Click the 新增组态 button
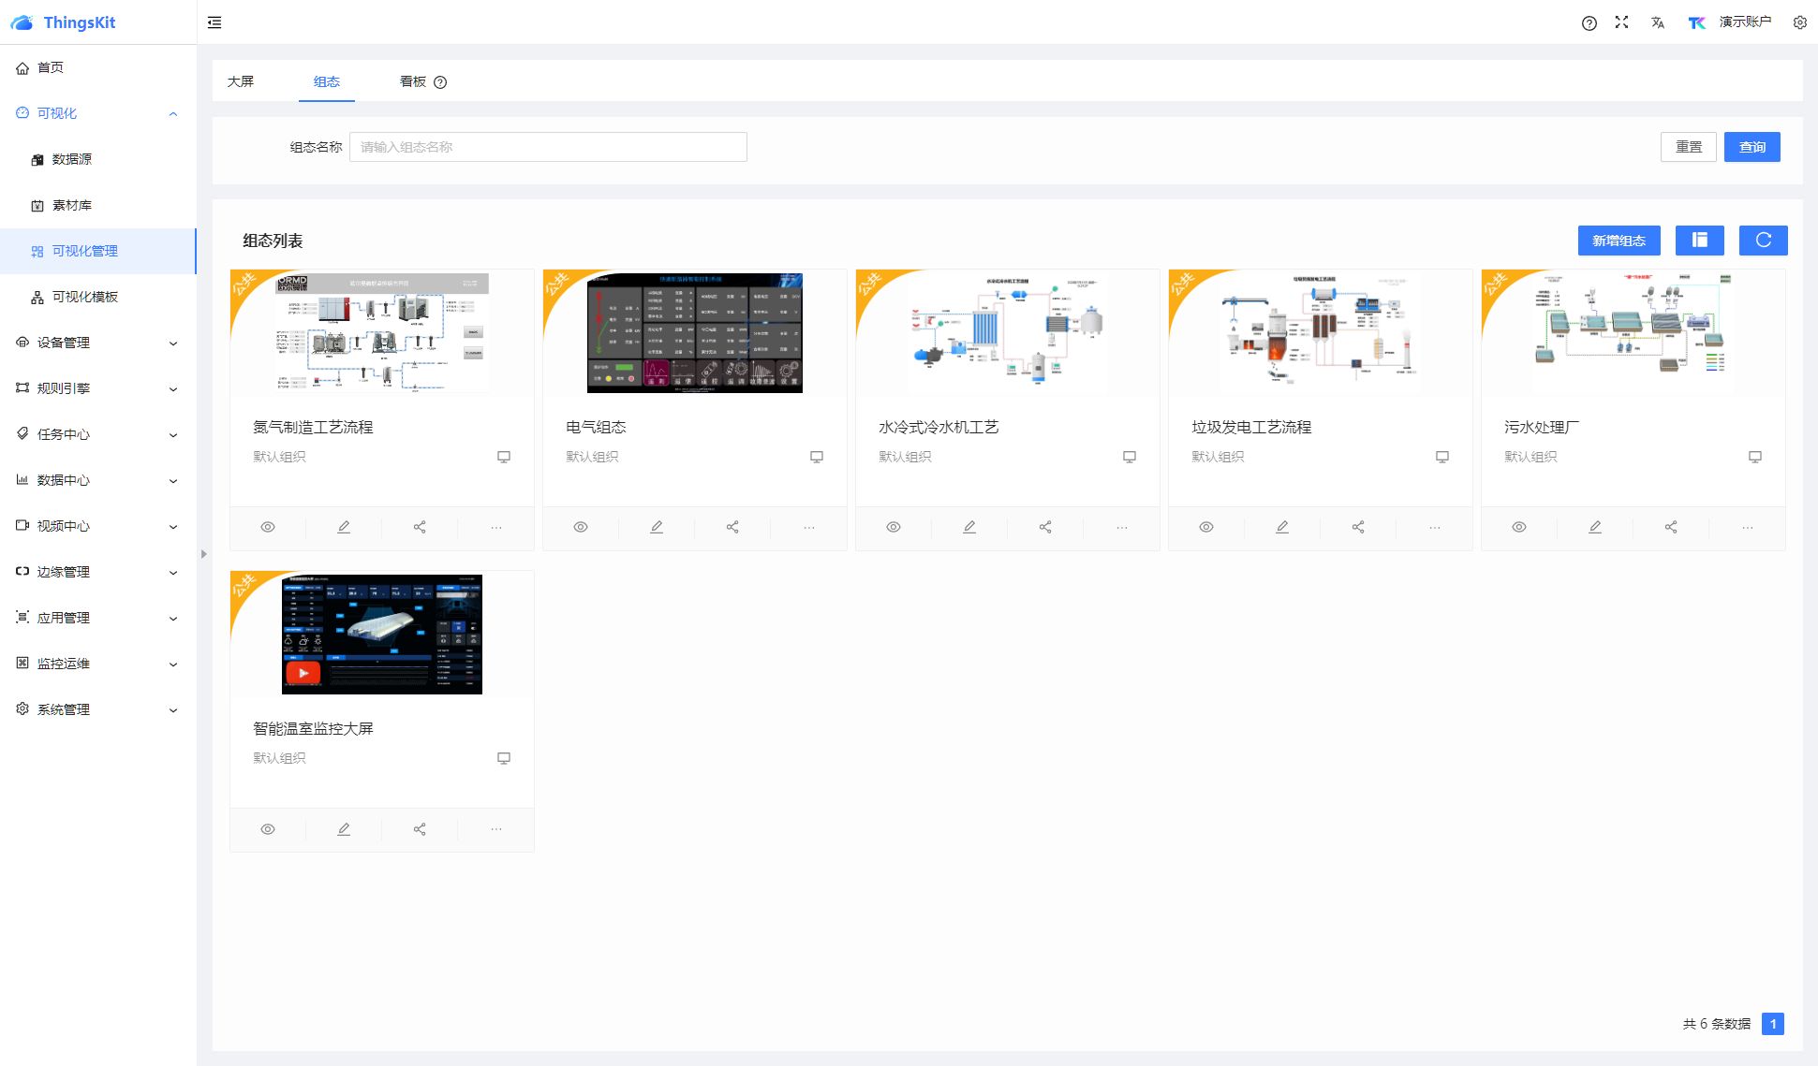Screen dimensions: 1818x1066 tap(1618, 241)
